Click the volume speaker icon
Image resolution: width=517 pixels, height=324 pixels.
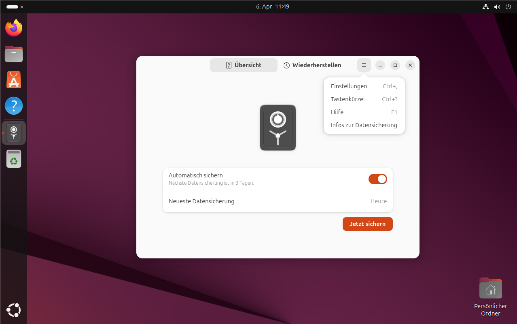[x=497, y=7]
